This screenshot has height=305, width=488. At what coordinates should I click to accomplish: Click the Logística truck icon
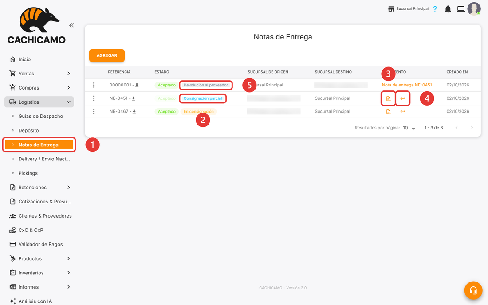click(x=12, y=102)
